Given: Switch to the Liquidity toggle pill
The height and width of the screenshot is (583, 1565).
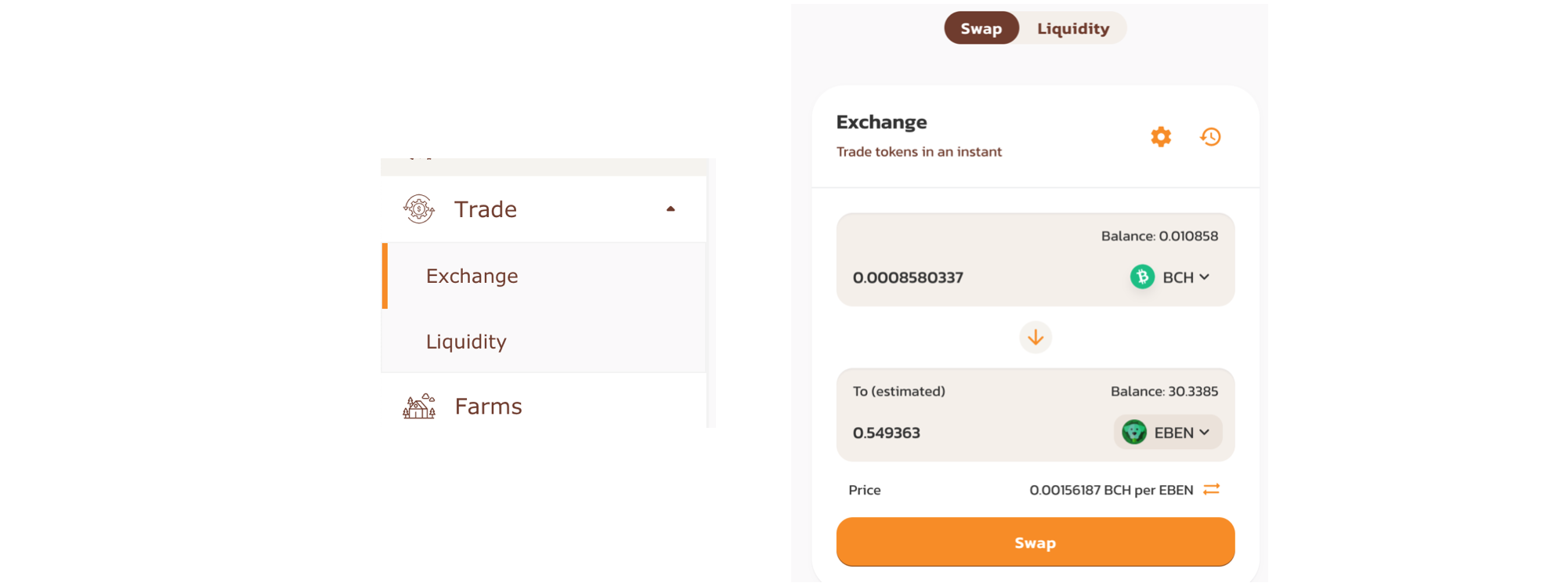Looking at the screenshot, I should 1073,28.
